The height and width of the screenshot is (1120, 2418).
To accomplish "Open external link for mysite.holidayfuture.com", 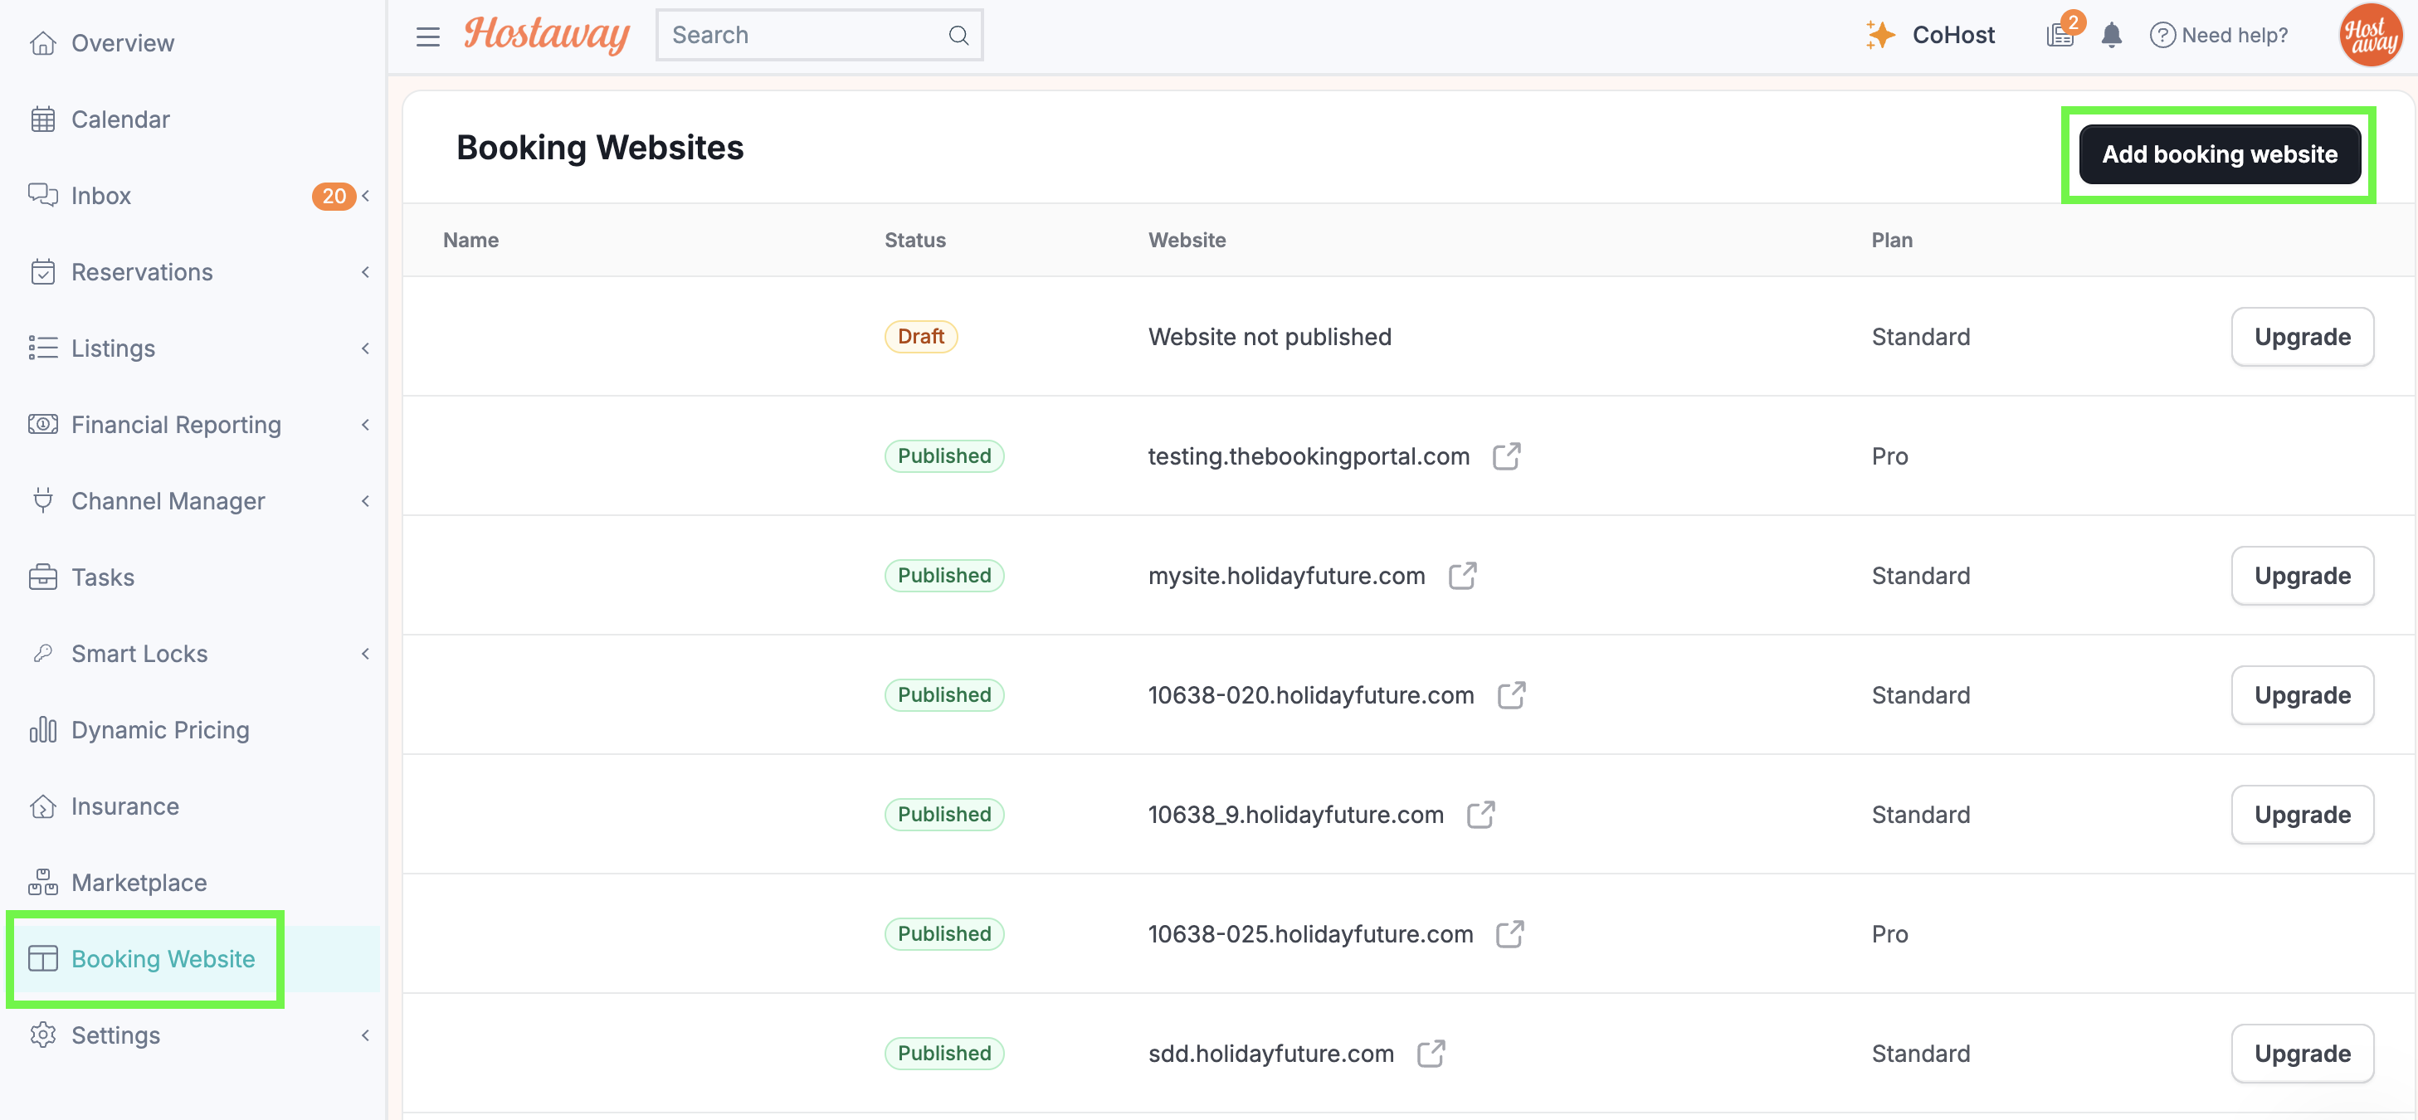I will tap(1462, 576).
